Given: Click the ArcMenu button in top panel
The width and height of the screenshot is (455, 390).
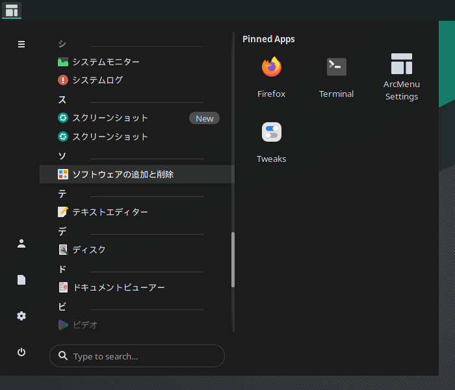Looking at the screenshot, I should coord(12,10).
